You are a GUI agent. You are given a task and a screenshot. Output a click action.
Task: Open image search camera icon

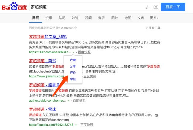(156, 7)
